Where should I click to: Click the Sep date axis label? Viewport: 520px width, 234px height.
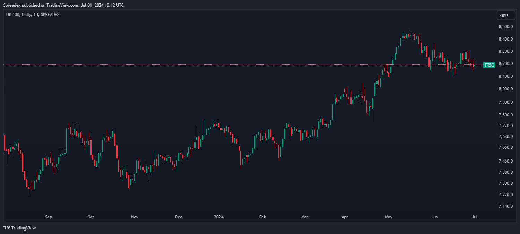(x=49, y=217)
